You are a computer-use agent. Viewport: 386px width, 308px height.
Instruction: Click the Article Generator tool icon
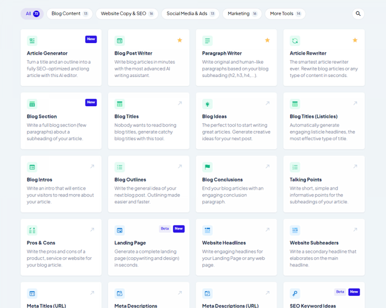point(32,41)
